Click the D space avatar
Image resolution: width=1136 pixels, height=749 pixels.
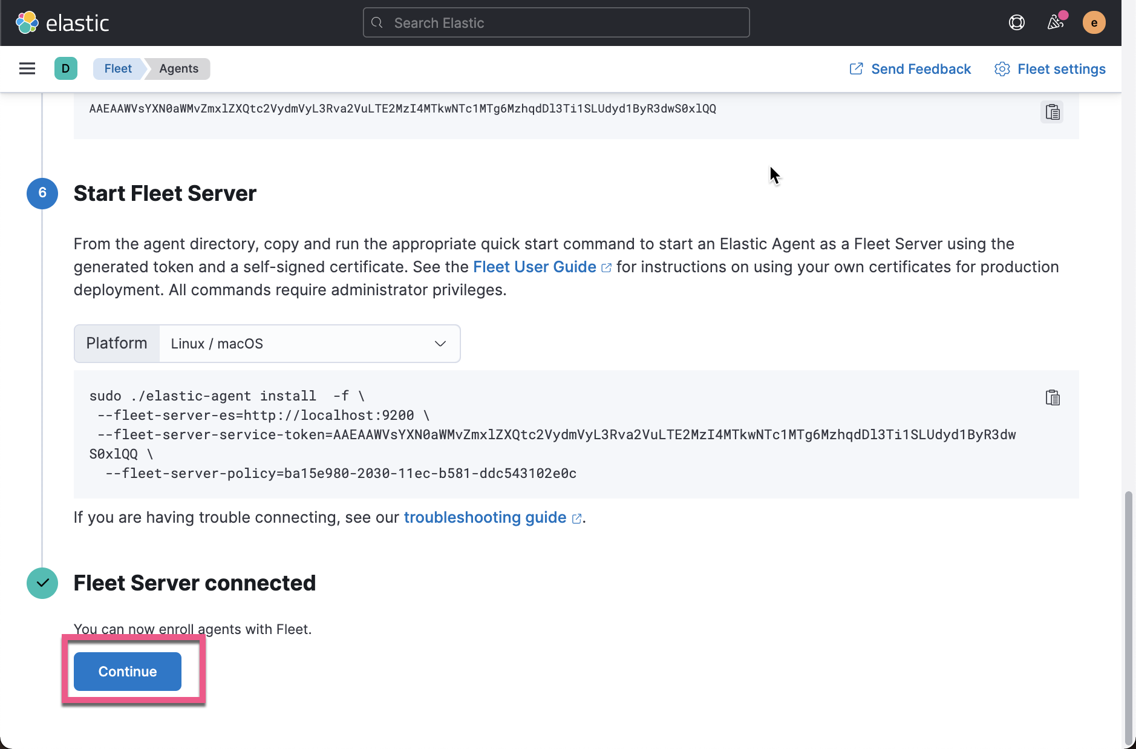click(66, 68)
